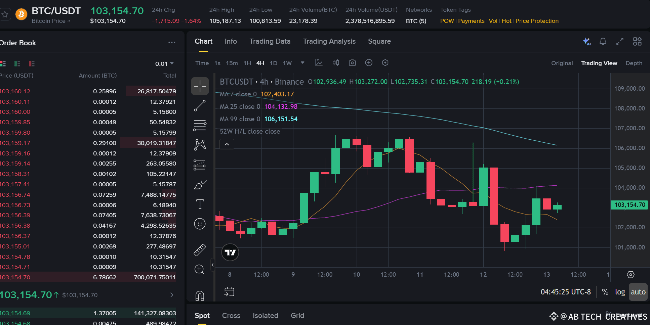
Task: Switch to the Trading Data tab
Action: pos(270,41)
